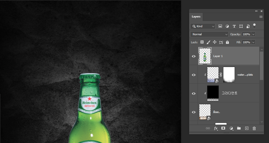269x143 pixels.
Task: Hide the water droplets layer
Action: (194, 75)
